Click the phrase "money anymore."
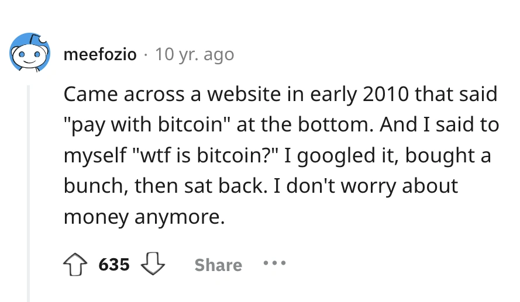The width and height of the screenshot is (520, 302). [x=144, y=217]
